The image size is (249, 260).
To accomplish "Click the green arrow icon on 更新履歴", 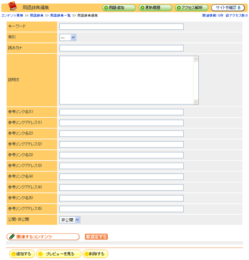I will 142,8.
